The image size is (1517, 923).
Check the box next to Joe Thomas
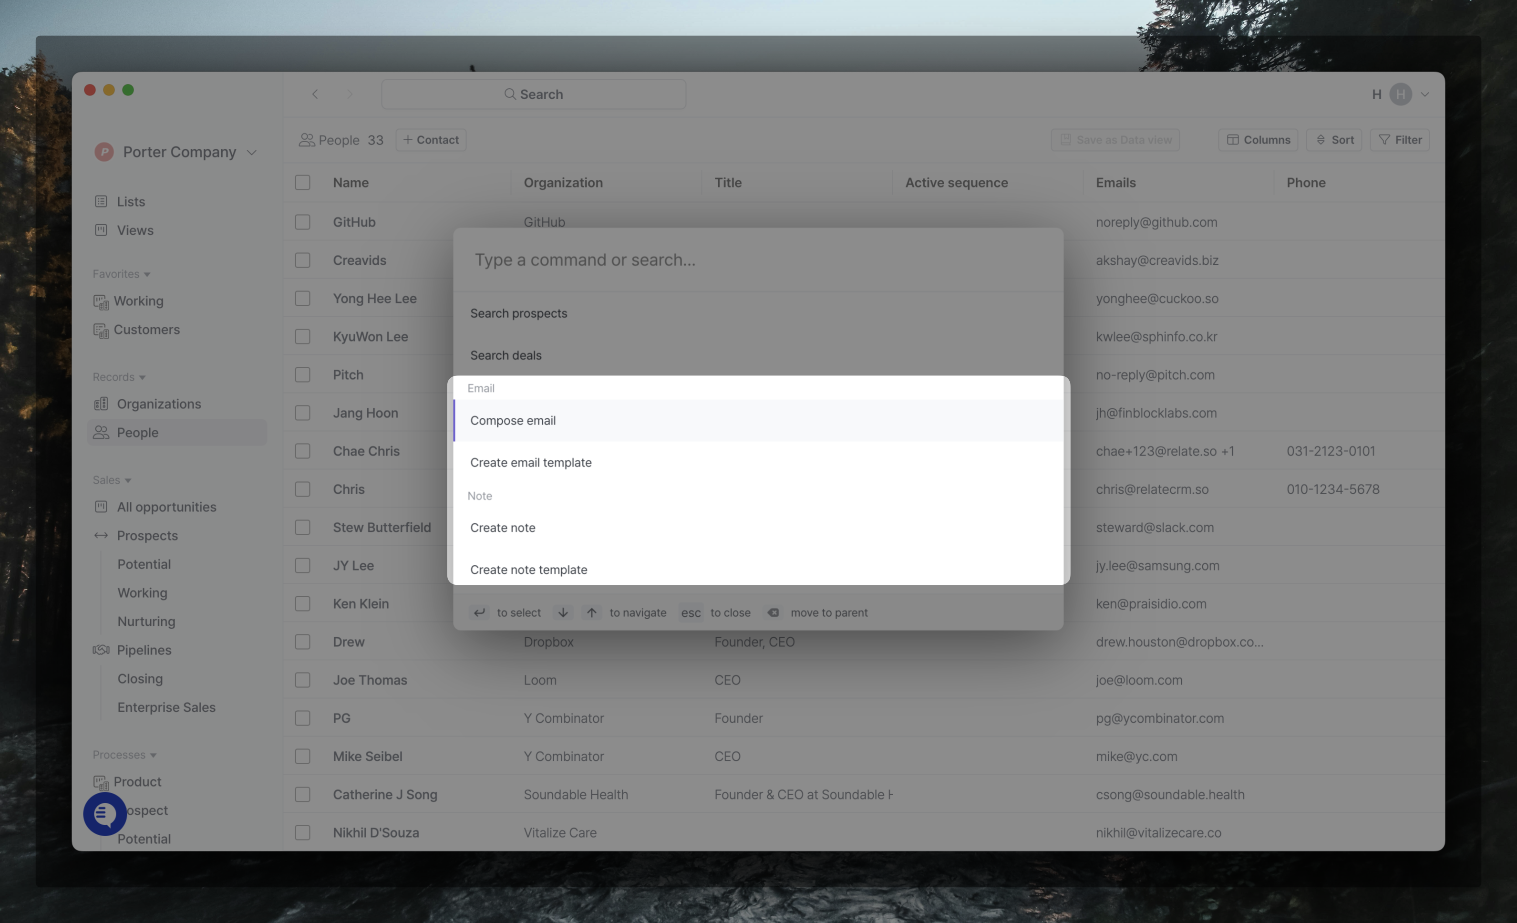tap(302, 680)
